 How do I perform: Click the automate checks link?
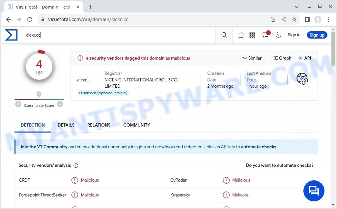pos(259,147)
